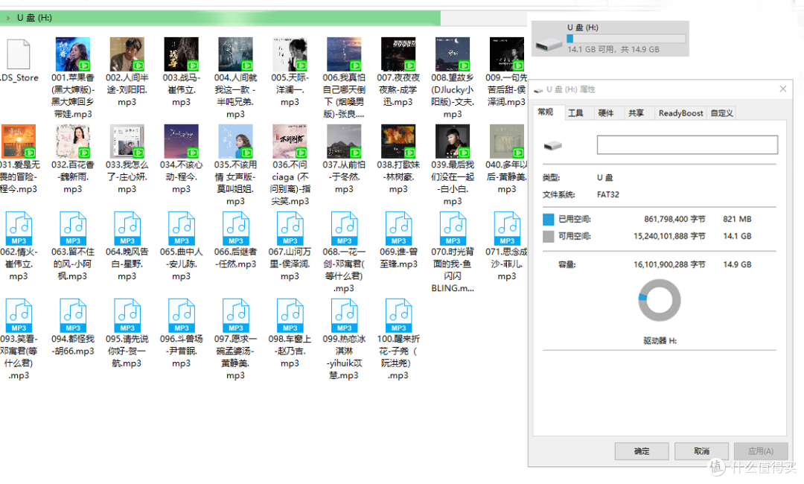This screenshot has width=804, height=484.
Task: Click the blue 已用空间 color swatch
Action: click(x=548, y=220)
